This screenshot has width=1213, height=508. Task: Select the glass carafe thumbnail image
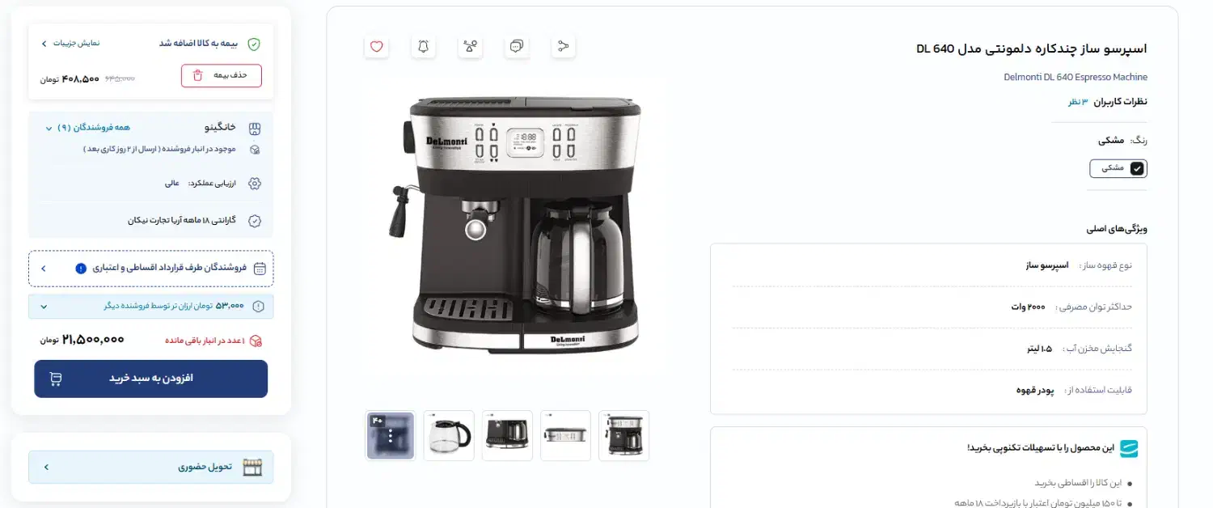click(x=449, y=436)
